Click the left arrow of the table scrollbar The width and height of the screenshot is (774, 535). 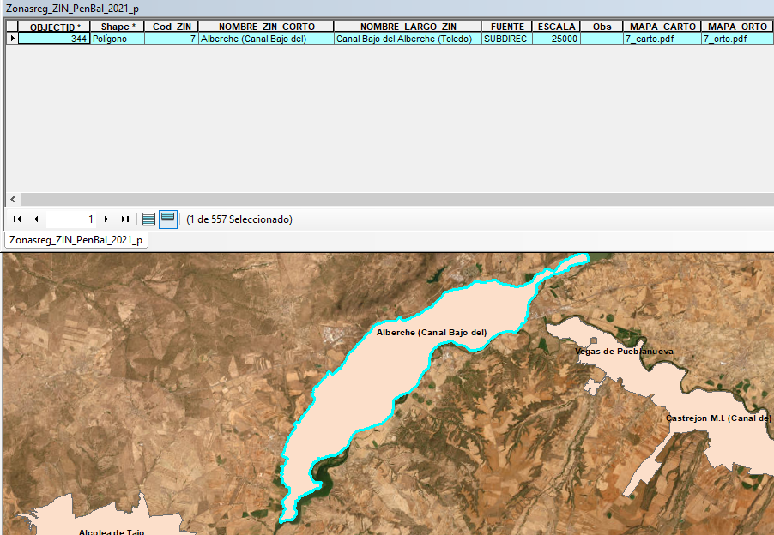(x=11, y=199)
